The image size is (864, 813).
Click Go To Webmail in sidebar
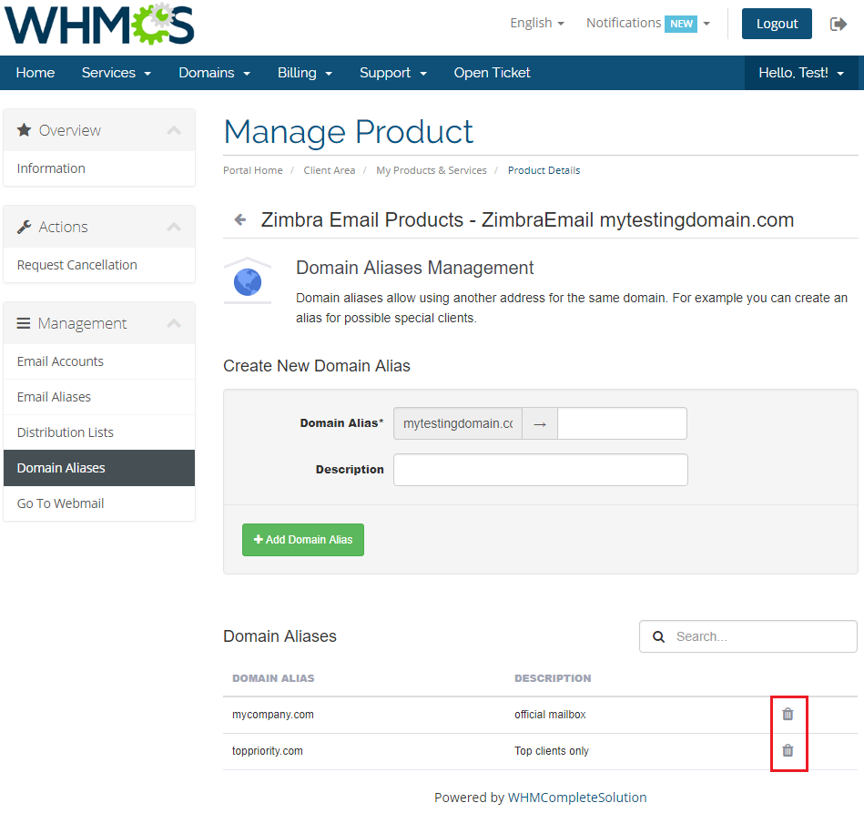[99, 503]
